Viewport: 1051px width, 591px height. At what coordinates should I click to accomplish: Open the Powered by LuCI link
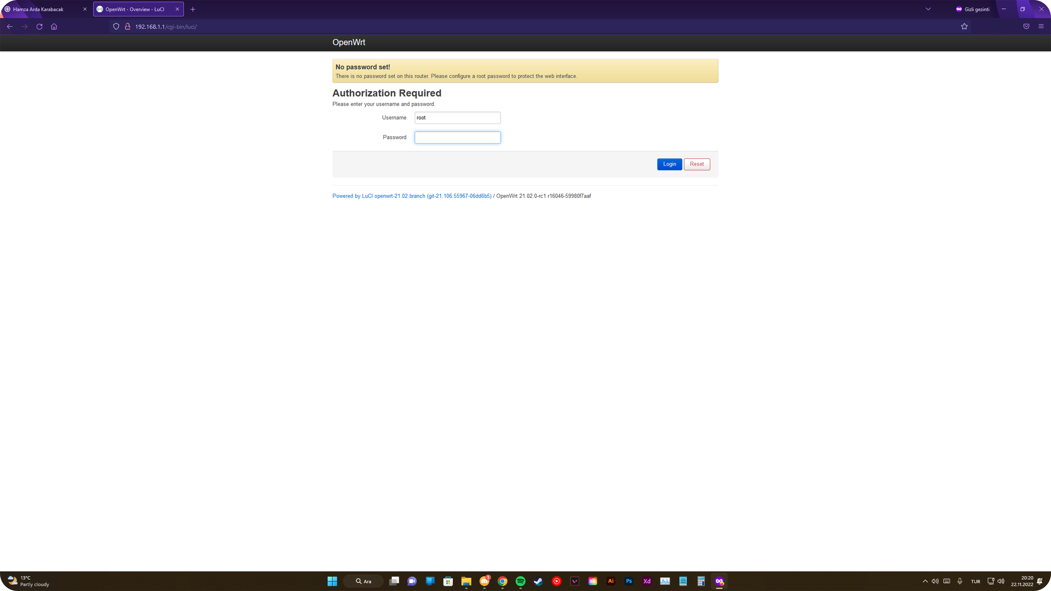pyautogui.click(x=412, y=196)
